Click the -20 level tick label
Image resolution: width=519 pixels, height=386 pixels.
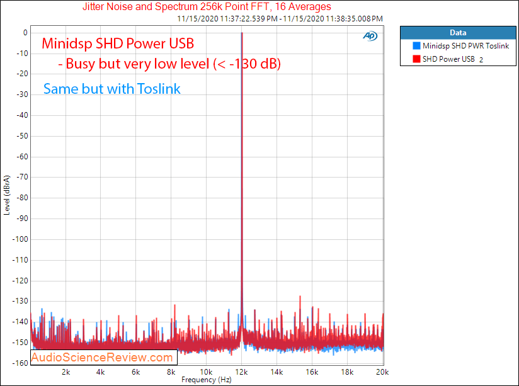tap(22, 74)
